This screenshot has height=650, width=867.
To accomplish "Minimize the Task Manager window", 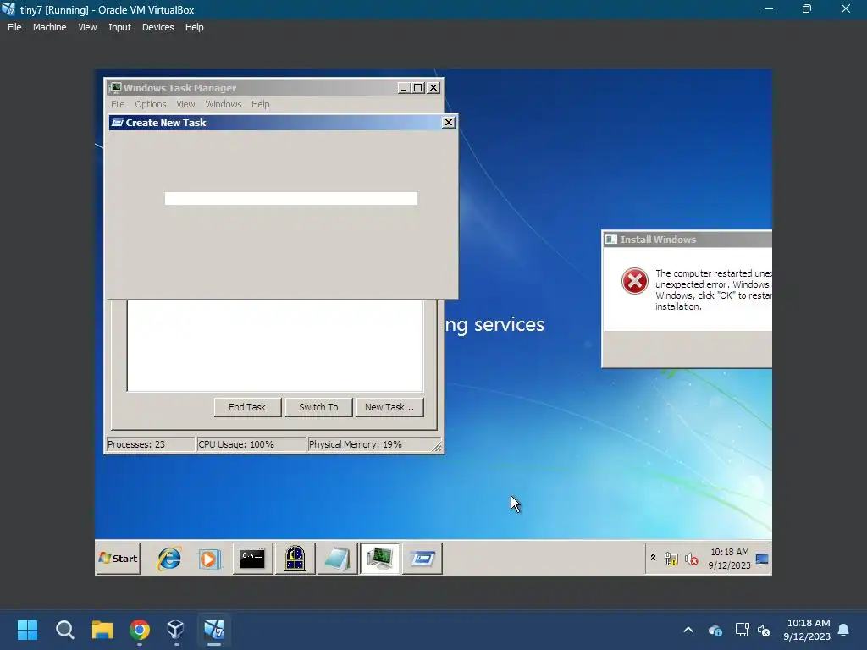I will pos(404,88).
